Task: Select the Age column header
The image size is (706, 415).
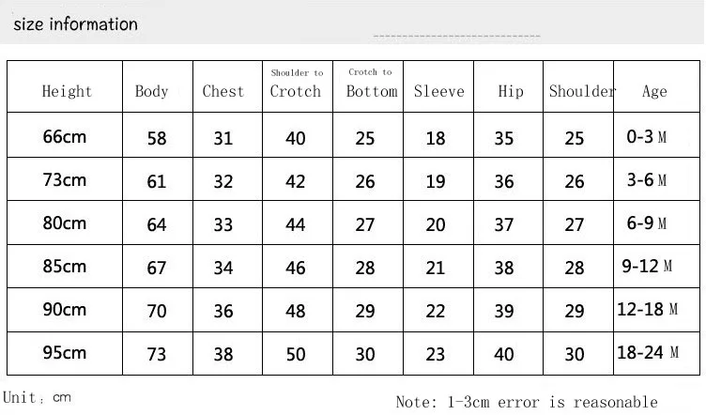Action: coord(654,91)
